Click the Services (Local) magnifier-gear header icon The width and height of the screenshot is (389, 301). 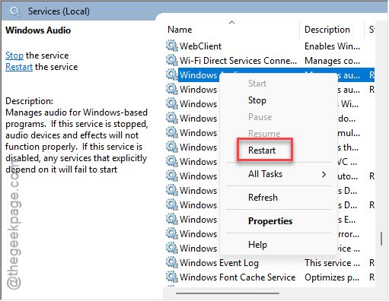[15, 11]
